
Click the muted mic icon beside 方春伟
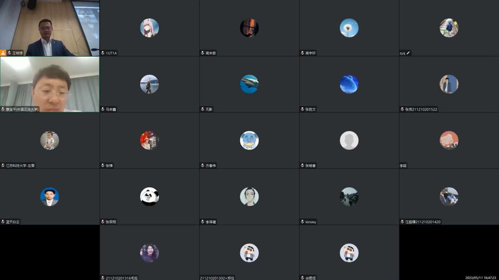[202, 166]
